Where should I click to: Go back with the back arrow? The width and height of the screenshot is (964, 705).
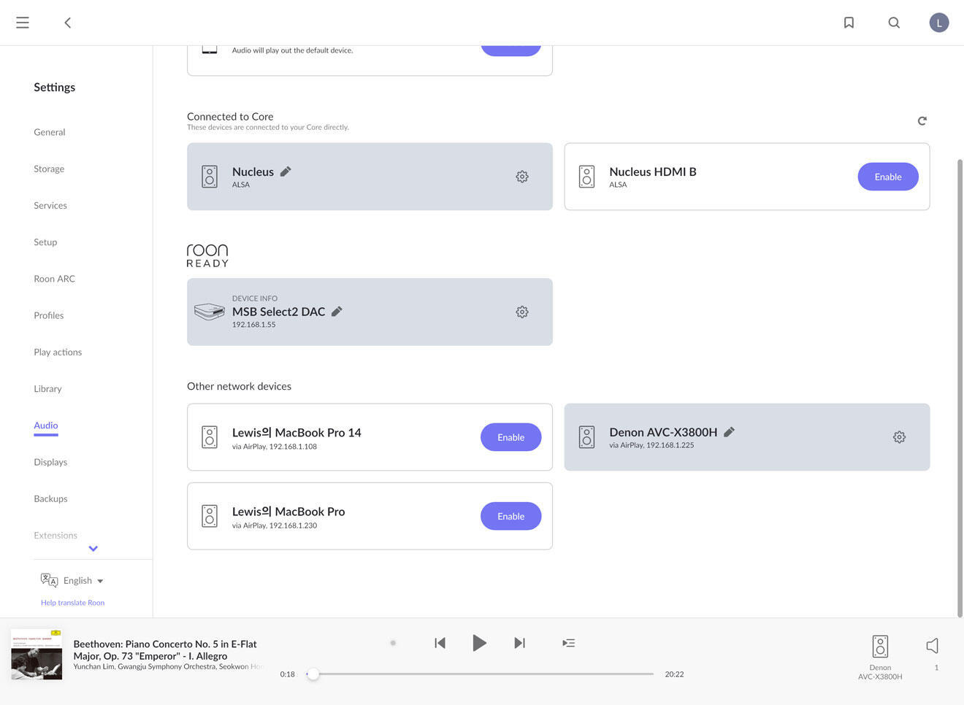[67, 23]
